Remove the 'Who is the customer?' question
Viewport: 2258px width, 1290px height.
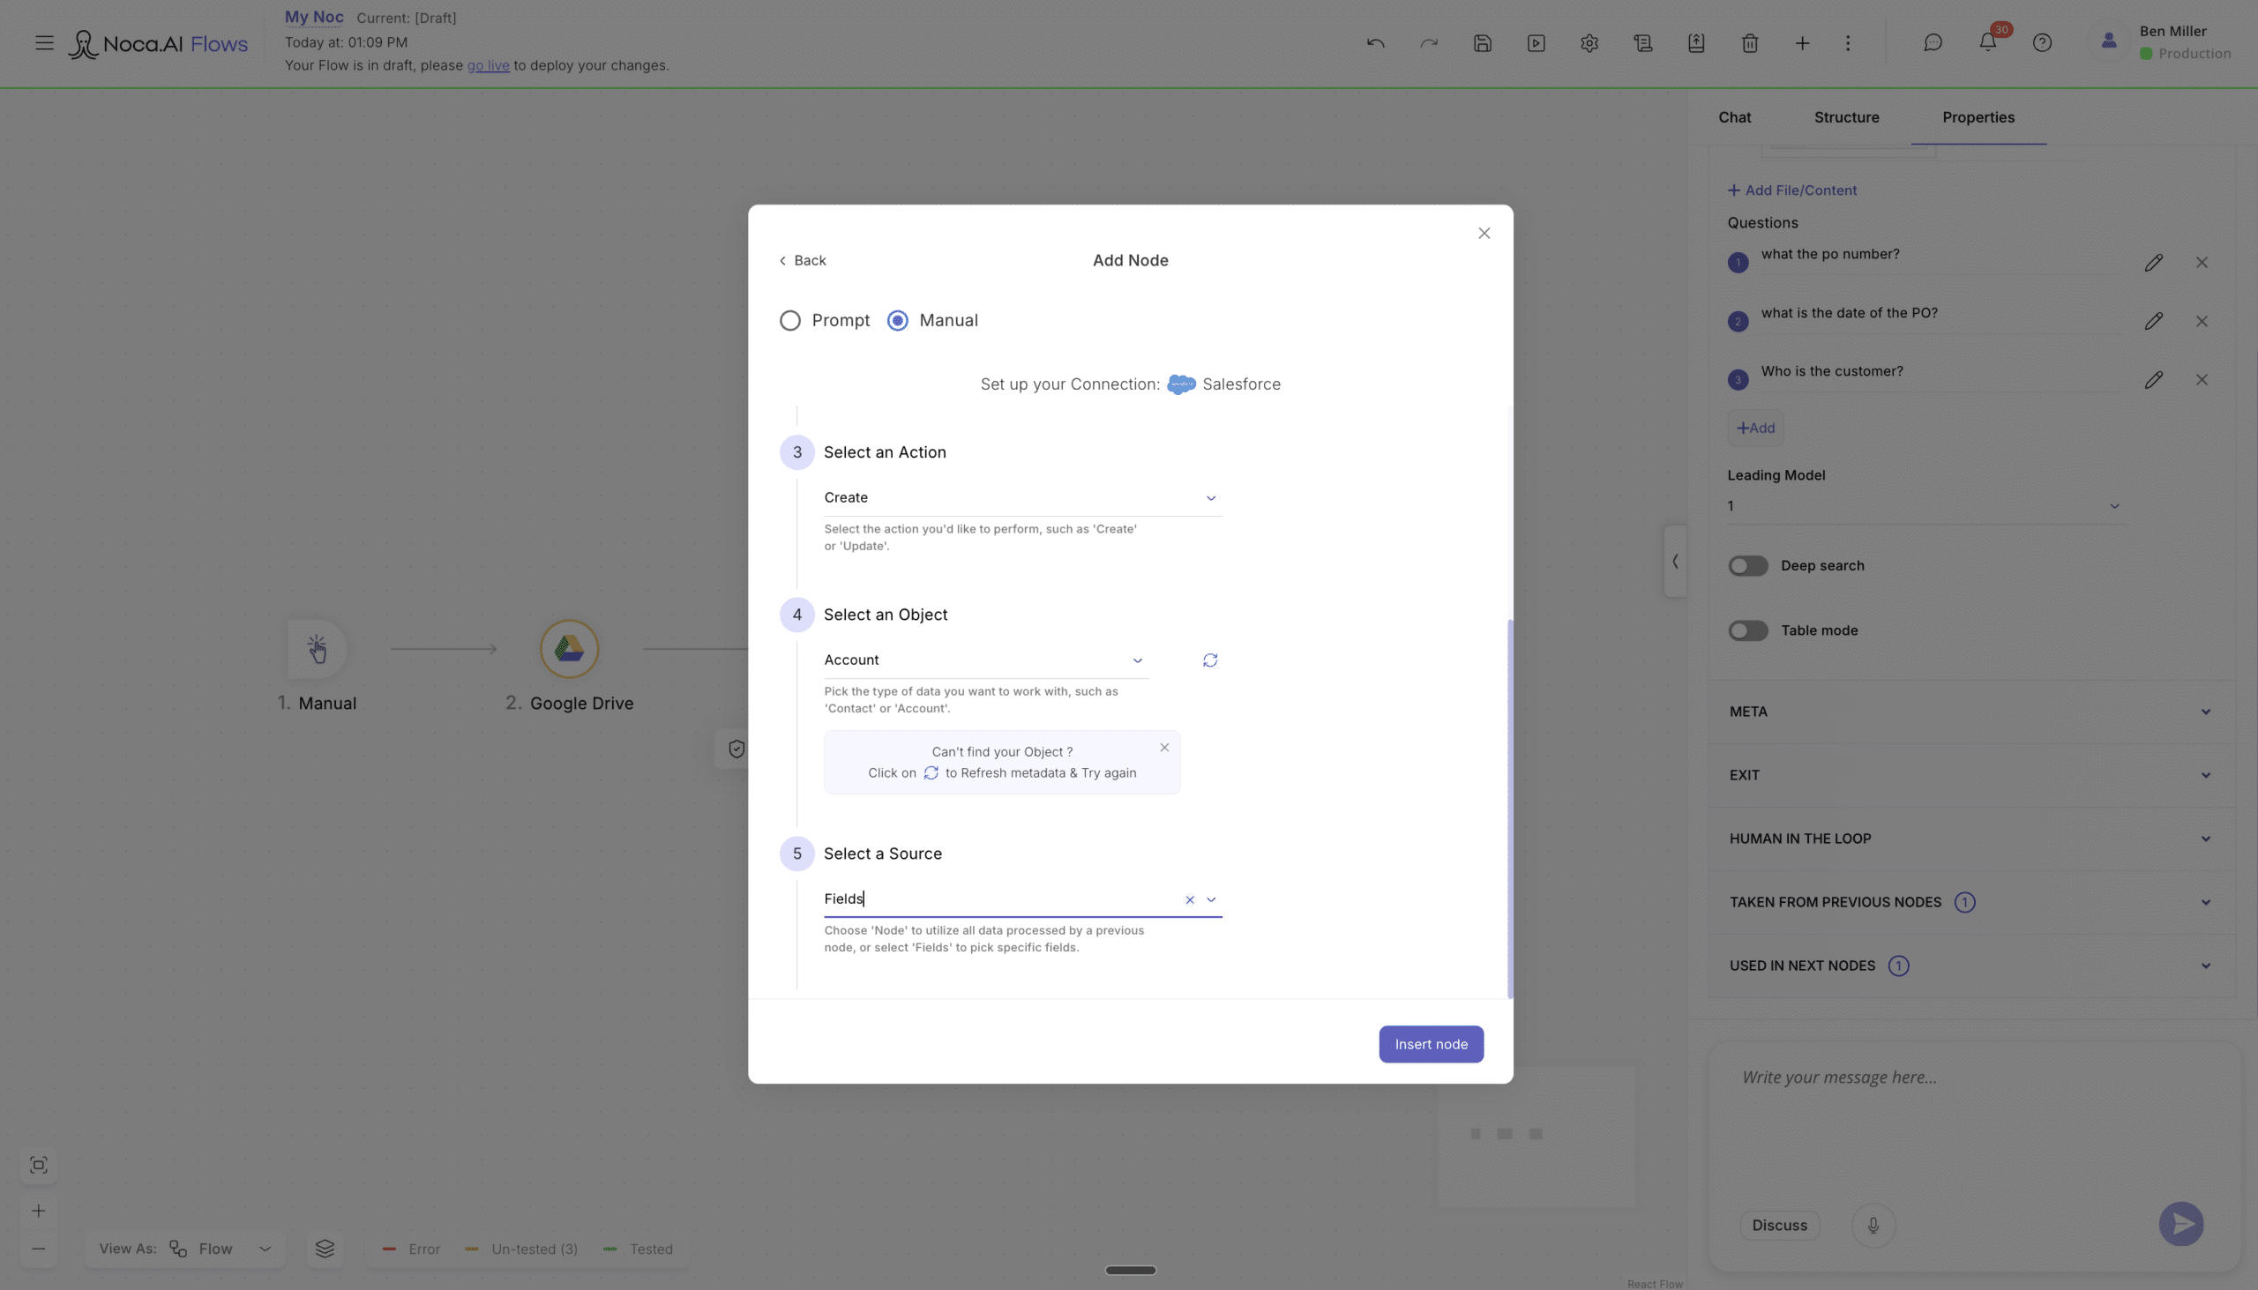[2202, 379]
